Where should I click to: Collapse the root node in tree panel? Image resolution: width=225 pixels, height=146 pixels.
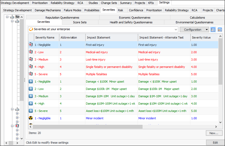click(7, 17)
